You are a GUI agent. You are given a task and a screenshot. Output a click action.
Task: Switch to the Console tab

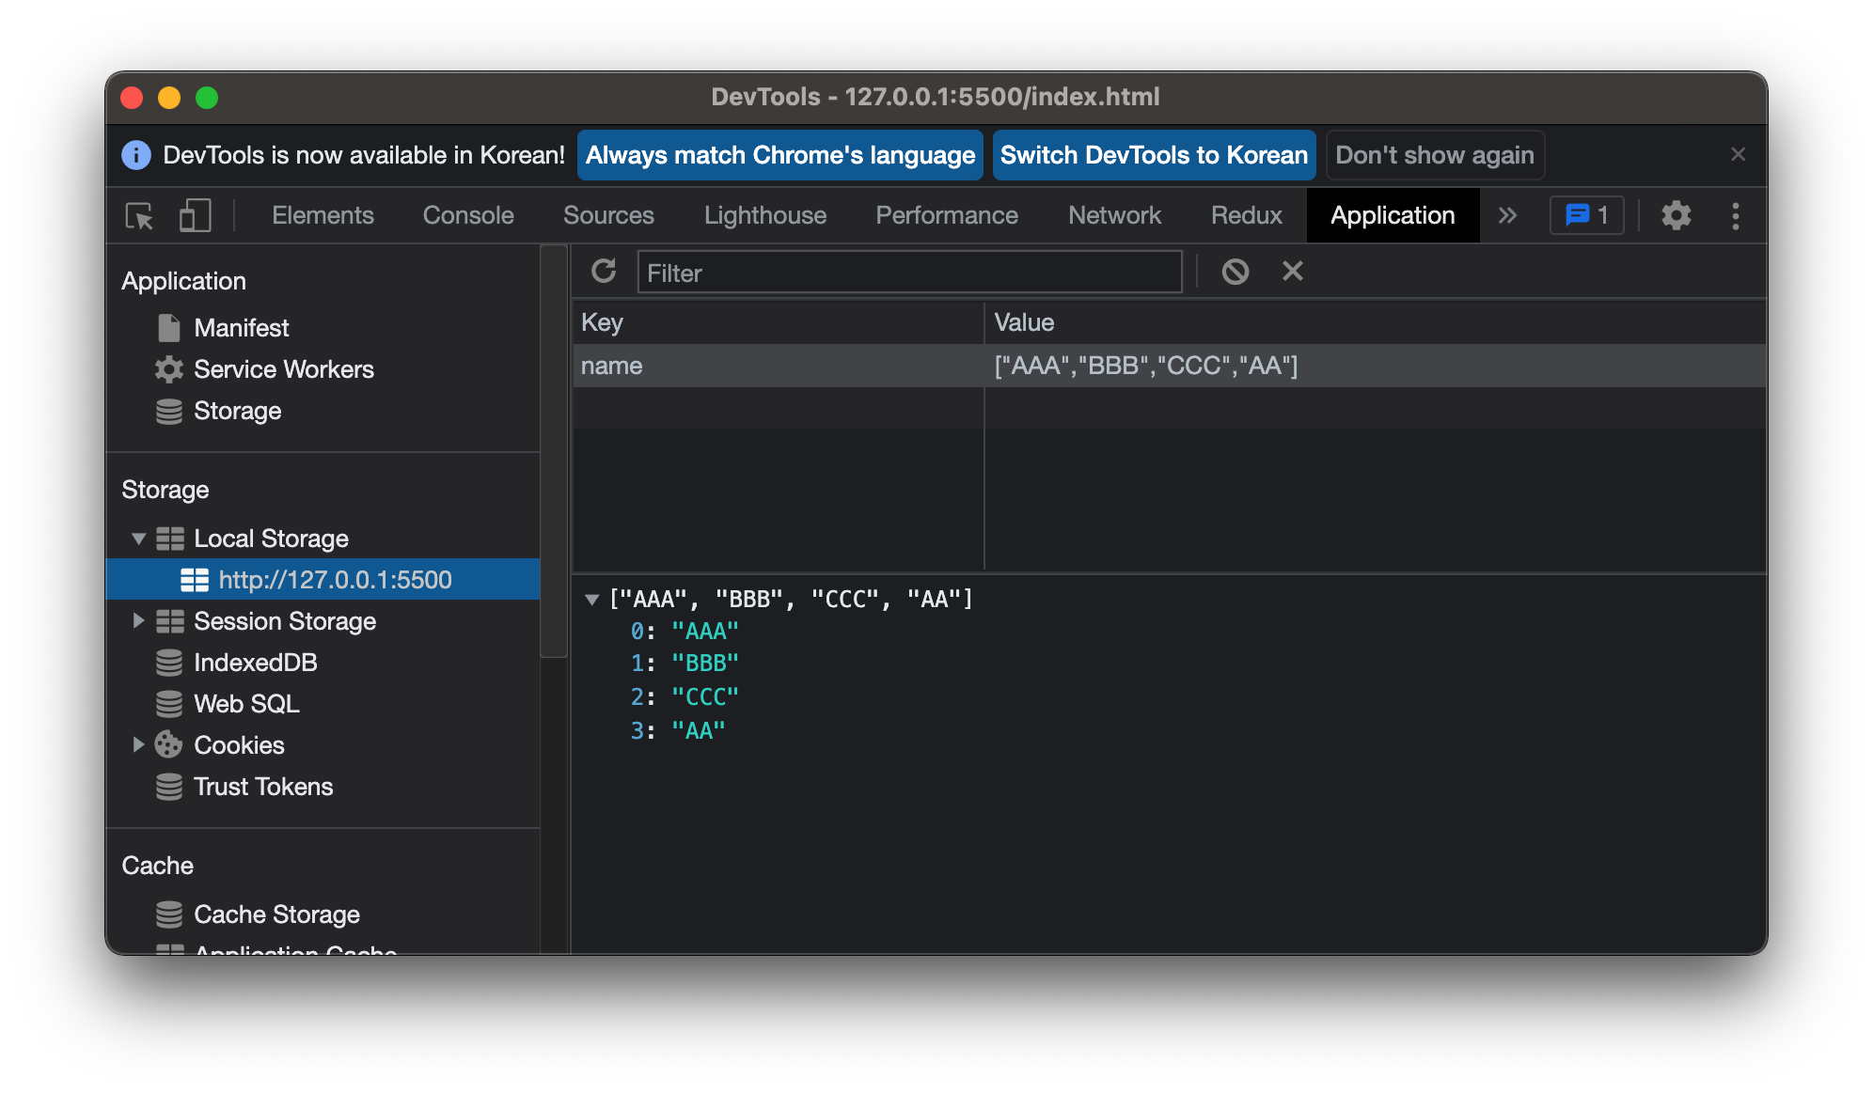(467, 216)
